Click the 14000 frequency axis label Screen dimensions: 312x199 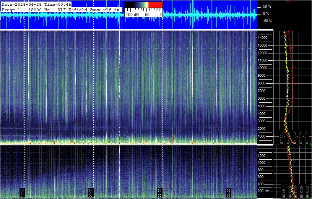(x=263, y=38)
